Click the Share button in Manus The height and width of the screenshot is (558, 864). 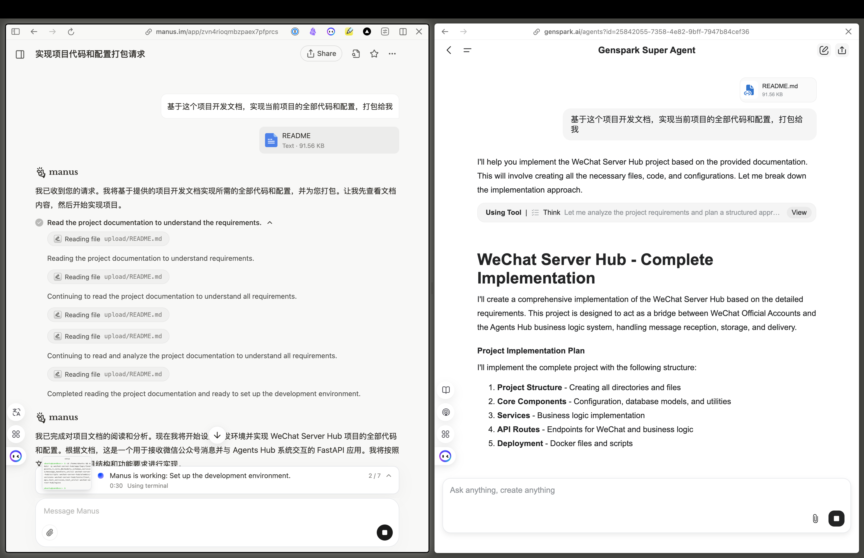[x=321, y=54]
